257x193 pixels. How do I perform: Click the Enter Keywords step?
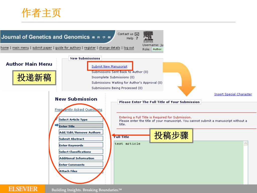point(81,145)
